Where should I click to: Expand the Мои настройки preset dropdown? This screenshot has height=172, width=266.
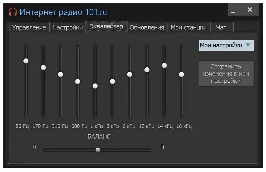point(226,45)
